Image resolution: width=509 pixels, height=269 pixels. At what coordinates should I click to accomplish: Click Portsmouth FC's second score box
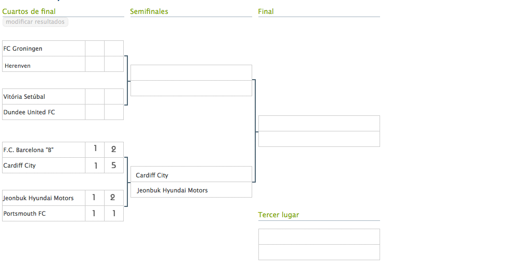pyautogui.click(x=114, y=214)
